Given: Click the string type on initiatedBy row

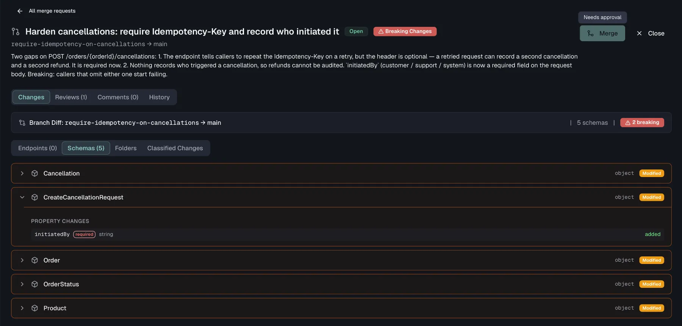Looking at the screenshot, I should coord(106,234).
